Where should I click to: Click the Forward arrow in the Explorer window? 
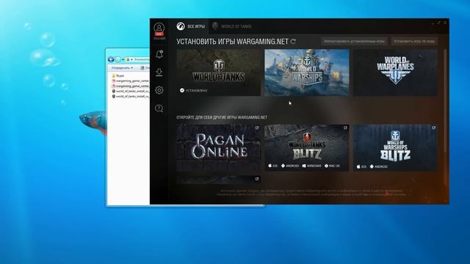coord(118,59)
